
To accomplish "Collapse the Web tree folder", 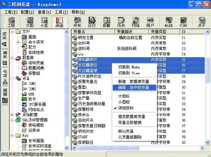I will (12, 136).
